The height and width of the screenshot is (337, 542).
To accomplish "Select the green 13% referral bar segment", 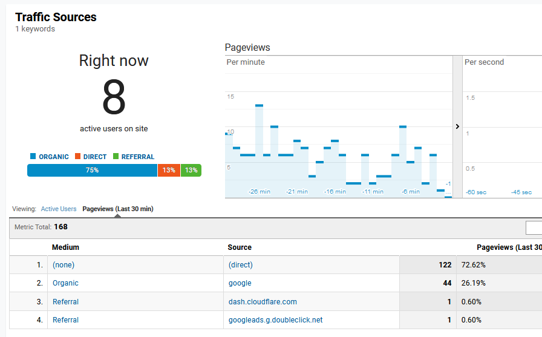I will click(191, 171).
